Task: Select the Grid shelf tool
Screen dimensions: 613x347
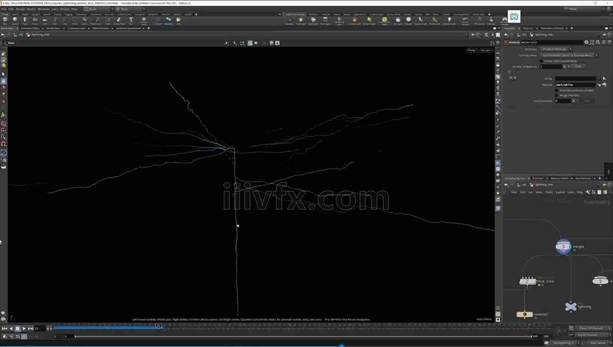Action: [x=45, y=20]
